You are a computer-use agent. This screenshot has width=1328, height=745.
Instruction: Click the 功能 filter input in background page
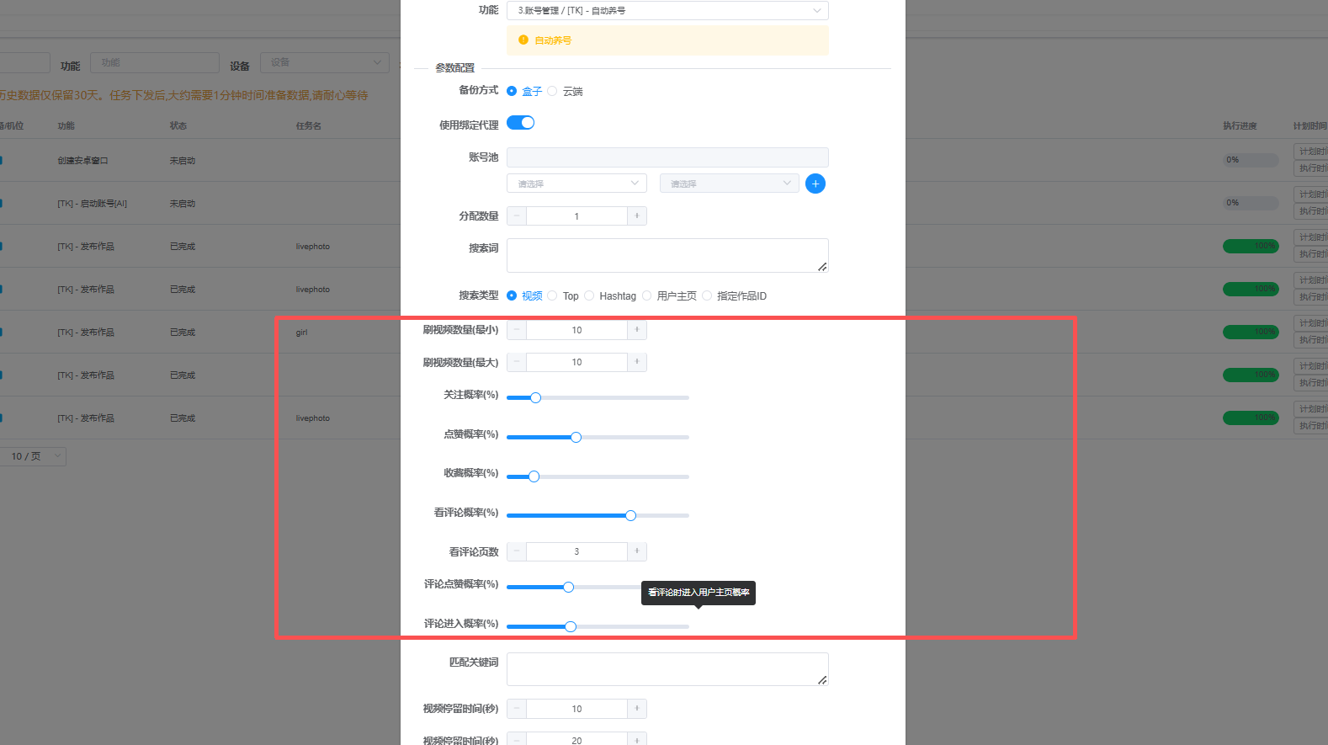(x=155, y=62)
